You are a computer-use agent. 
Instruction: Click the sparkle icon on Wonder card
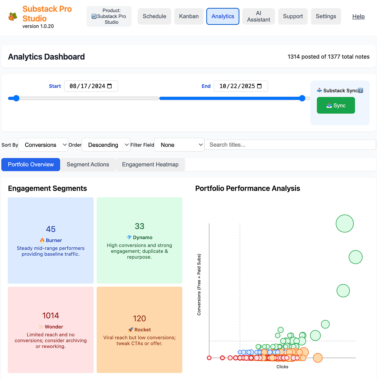pyautogui.click(x=41, y=327)
